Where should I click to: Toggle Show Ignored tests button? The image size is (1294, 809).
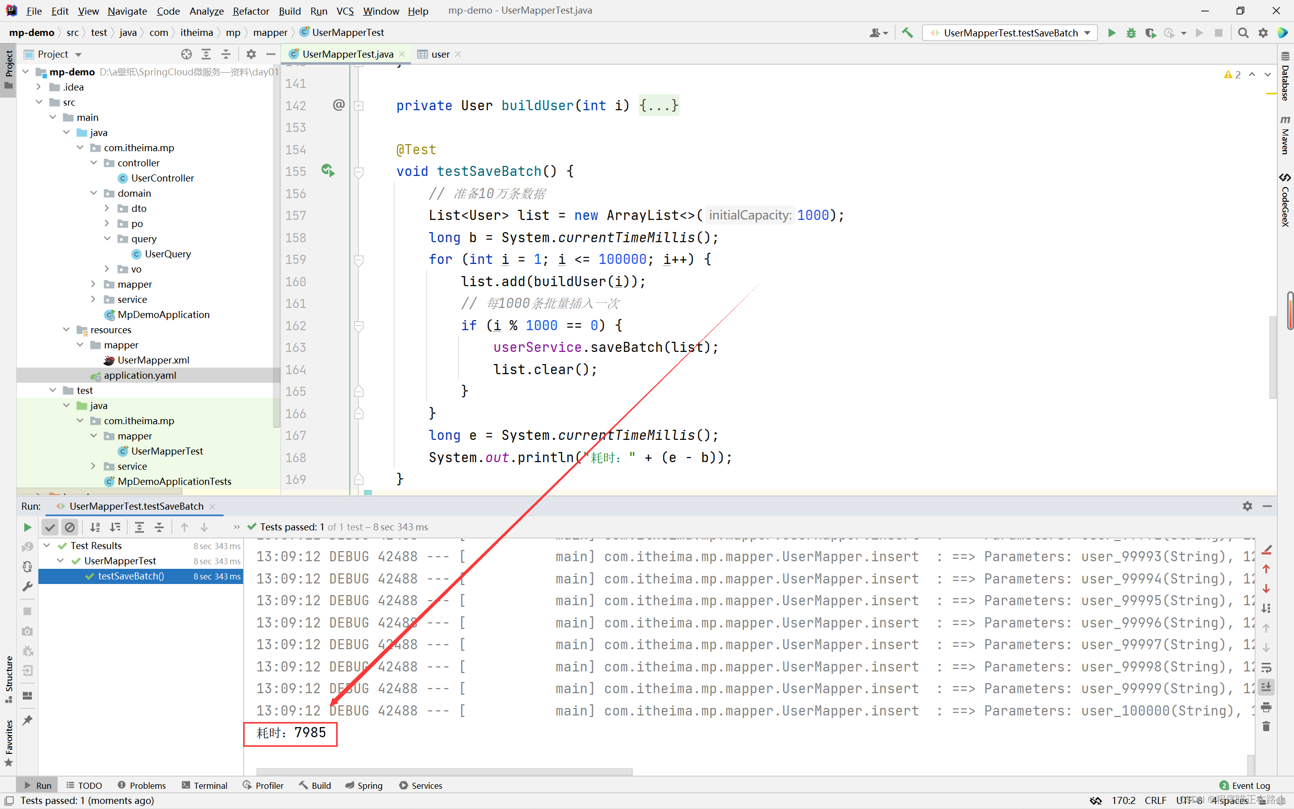[x=70, y=527]
